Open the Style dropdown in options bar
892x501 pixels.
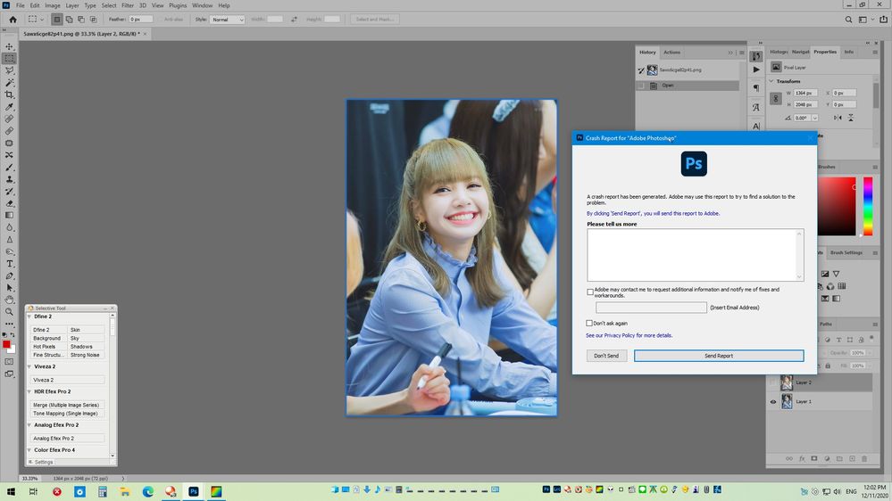228,19
